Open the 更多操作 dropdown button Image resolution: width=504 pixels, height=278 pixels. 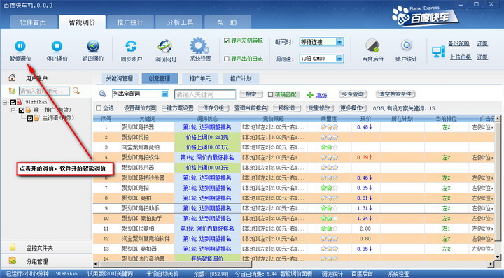353,108
